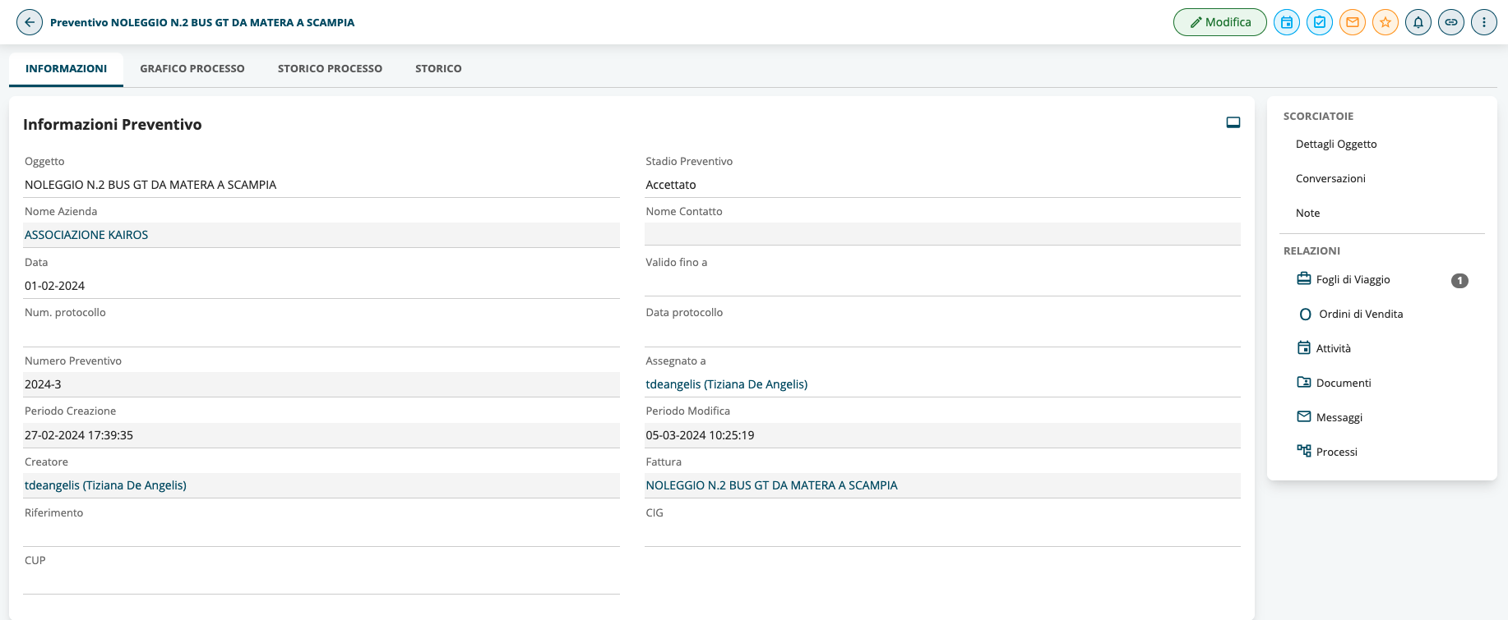Click the Data field value 01-02-2024

55,286
